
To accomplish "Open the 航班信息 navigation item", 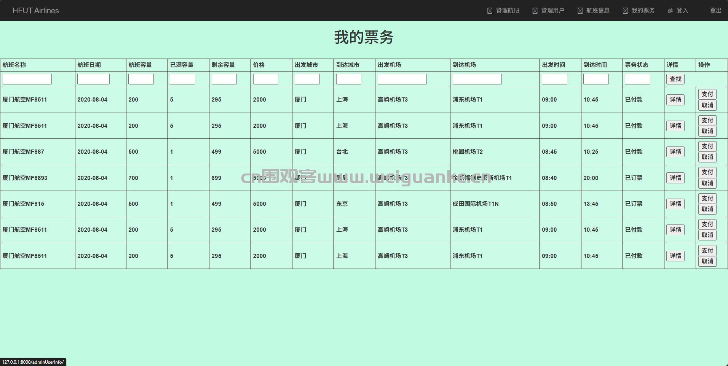I will (x=597, y=11).
